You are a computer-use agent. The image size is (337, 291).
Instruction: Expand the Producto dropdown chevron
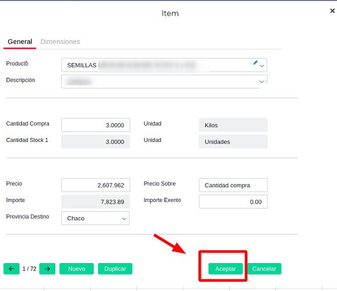262,66
